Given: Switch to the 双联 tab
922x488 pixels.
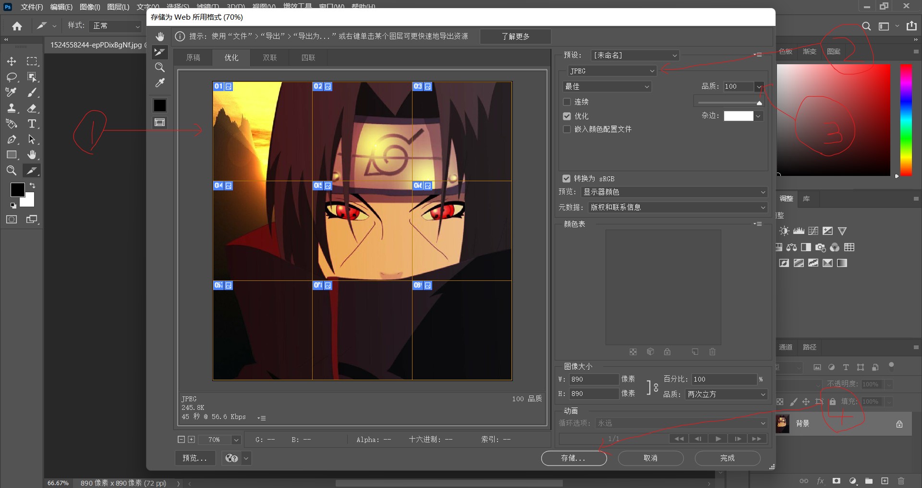Looking at the screenshot, I should point(270,58).
